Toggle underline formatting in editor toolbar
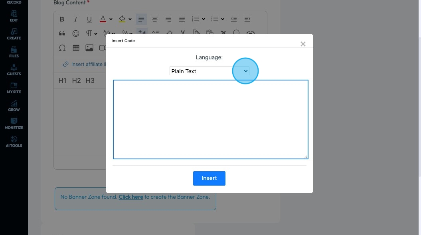The image size is (421, 235). point(89,19)
